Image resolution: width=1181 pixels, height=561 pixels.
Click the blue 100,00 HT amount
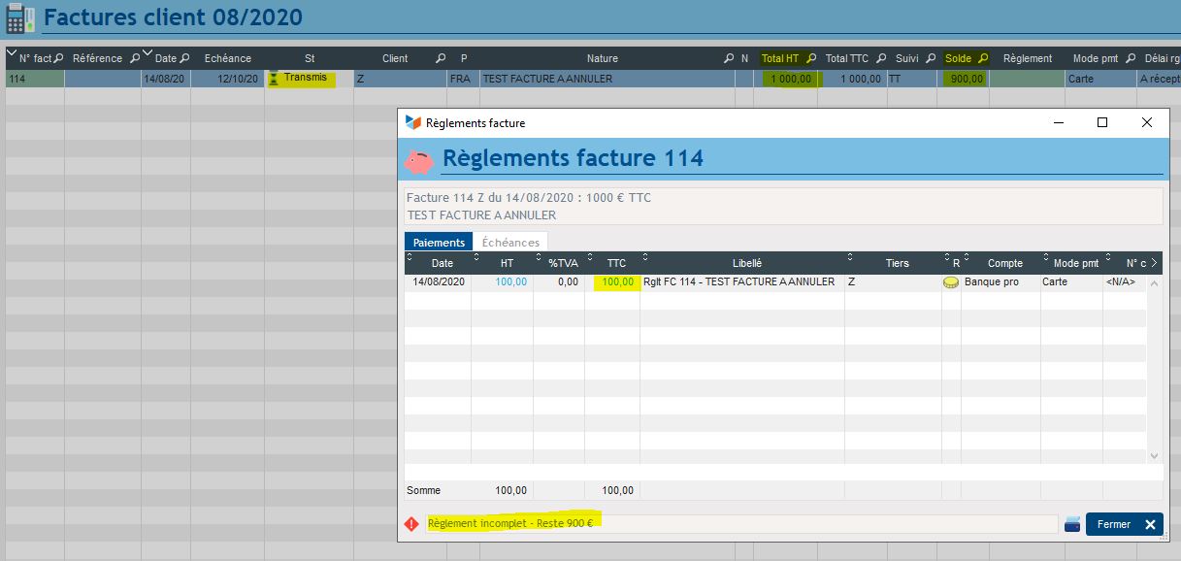pyautogui.click(x=510, y=282)
